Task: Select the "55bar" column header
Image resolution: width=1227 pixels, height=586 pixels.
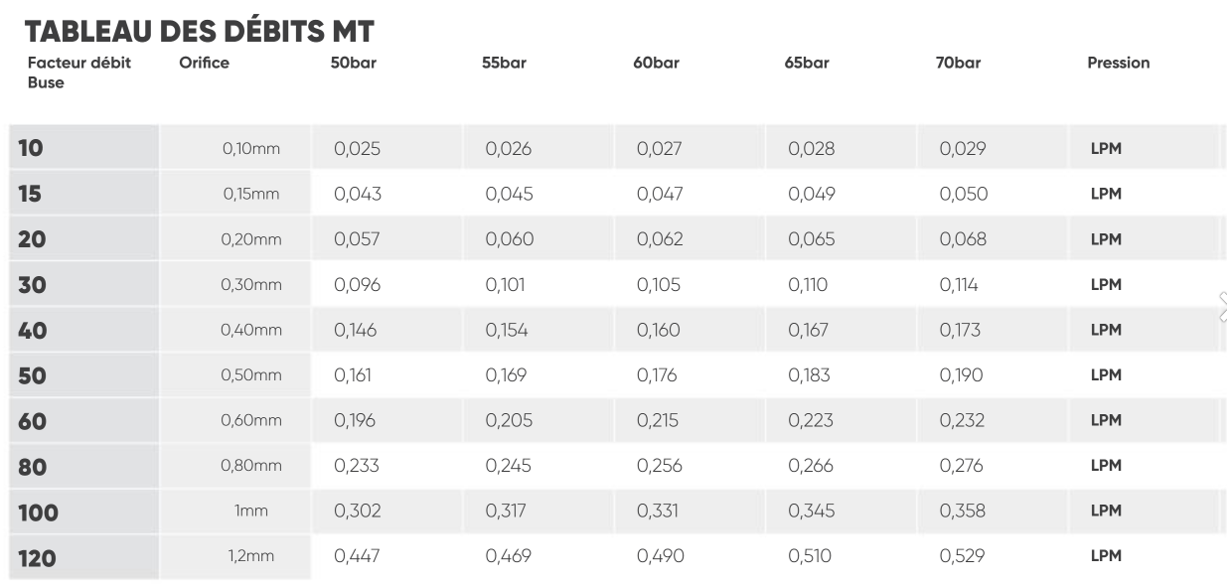Action: (x=504, y=63)
